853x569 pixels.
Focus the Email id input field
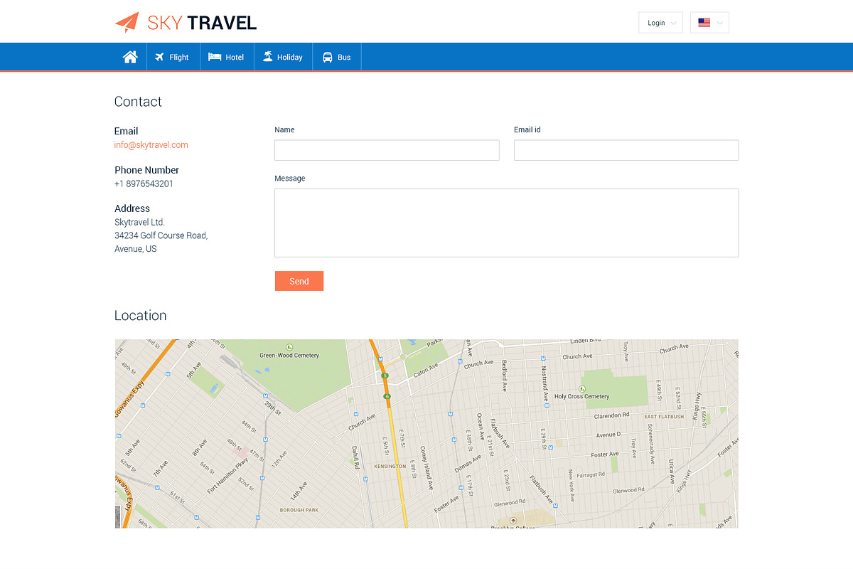(626, 150)
